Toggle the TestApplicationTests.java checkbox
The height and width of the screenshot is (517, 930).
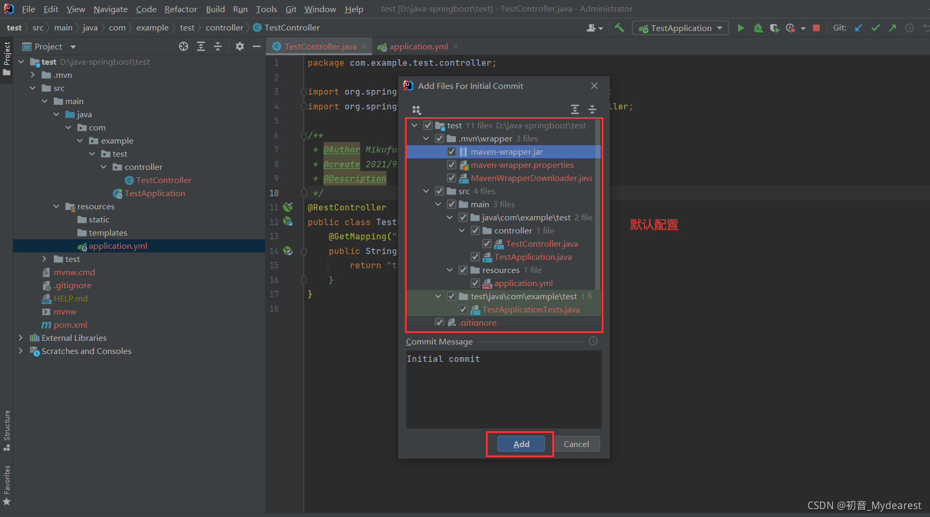coord(463,309)
